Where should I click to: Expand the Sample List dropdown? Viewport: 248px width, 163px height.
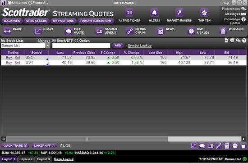click(48, 45)
